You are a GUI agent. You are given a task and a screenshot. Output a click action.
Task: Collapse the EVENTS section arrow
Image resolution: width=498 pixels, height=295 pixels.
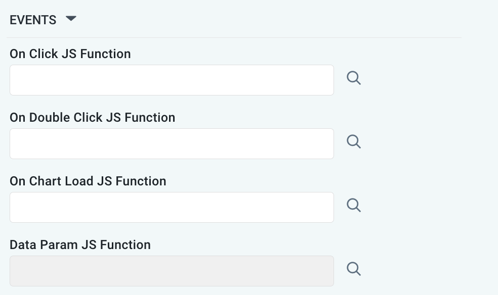pyautogui.click(x=71, y=19)
